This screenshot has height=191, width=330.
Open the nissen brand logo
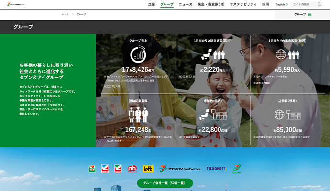coord(216,168)
